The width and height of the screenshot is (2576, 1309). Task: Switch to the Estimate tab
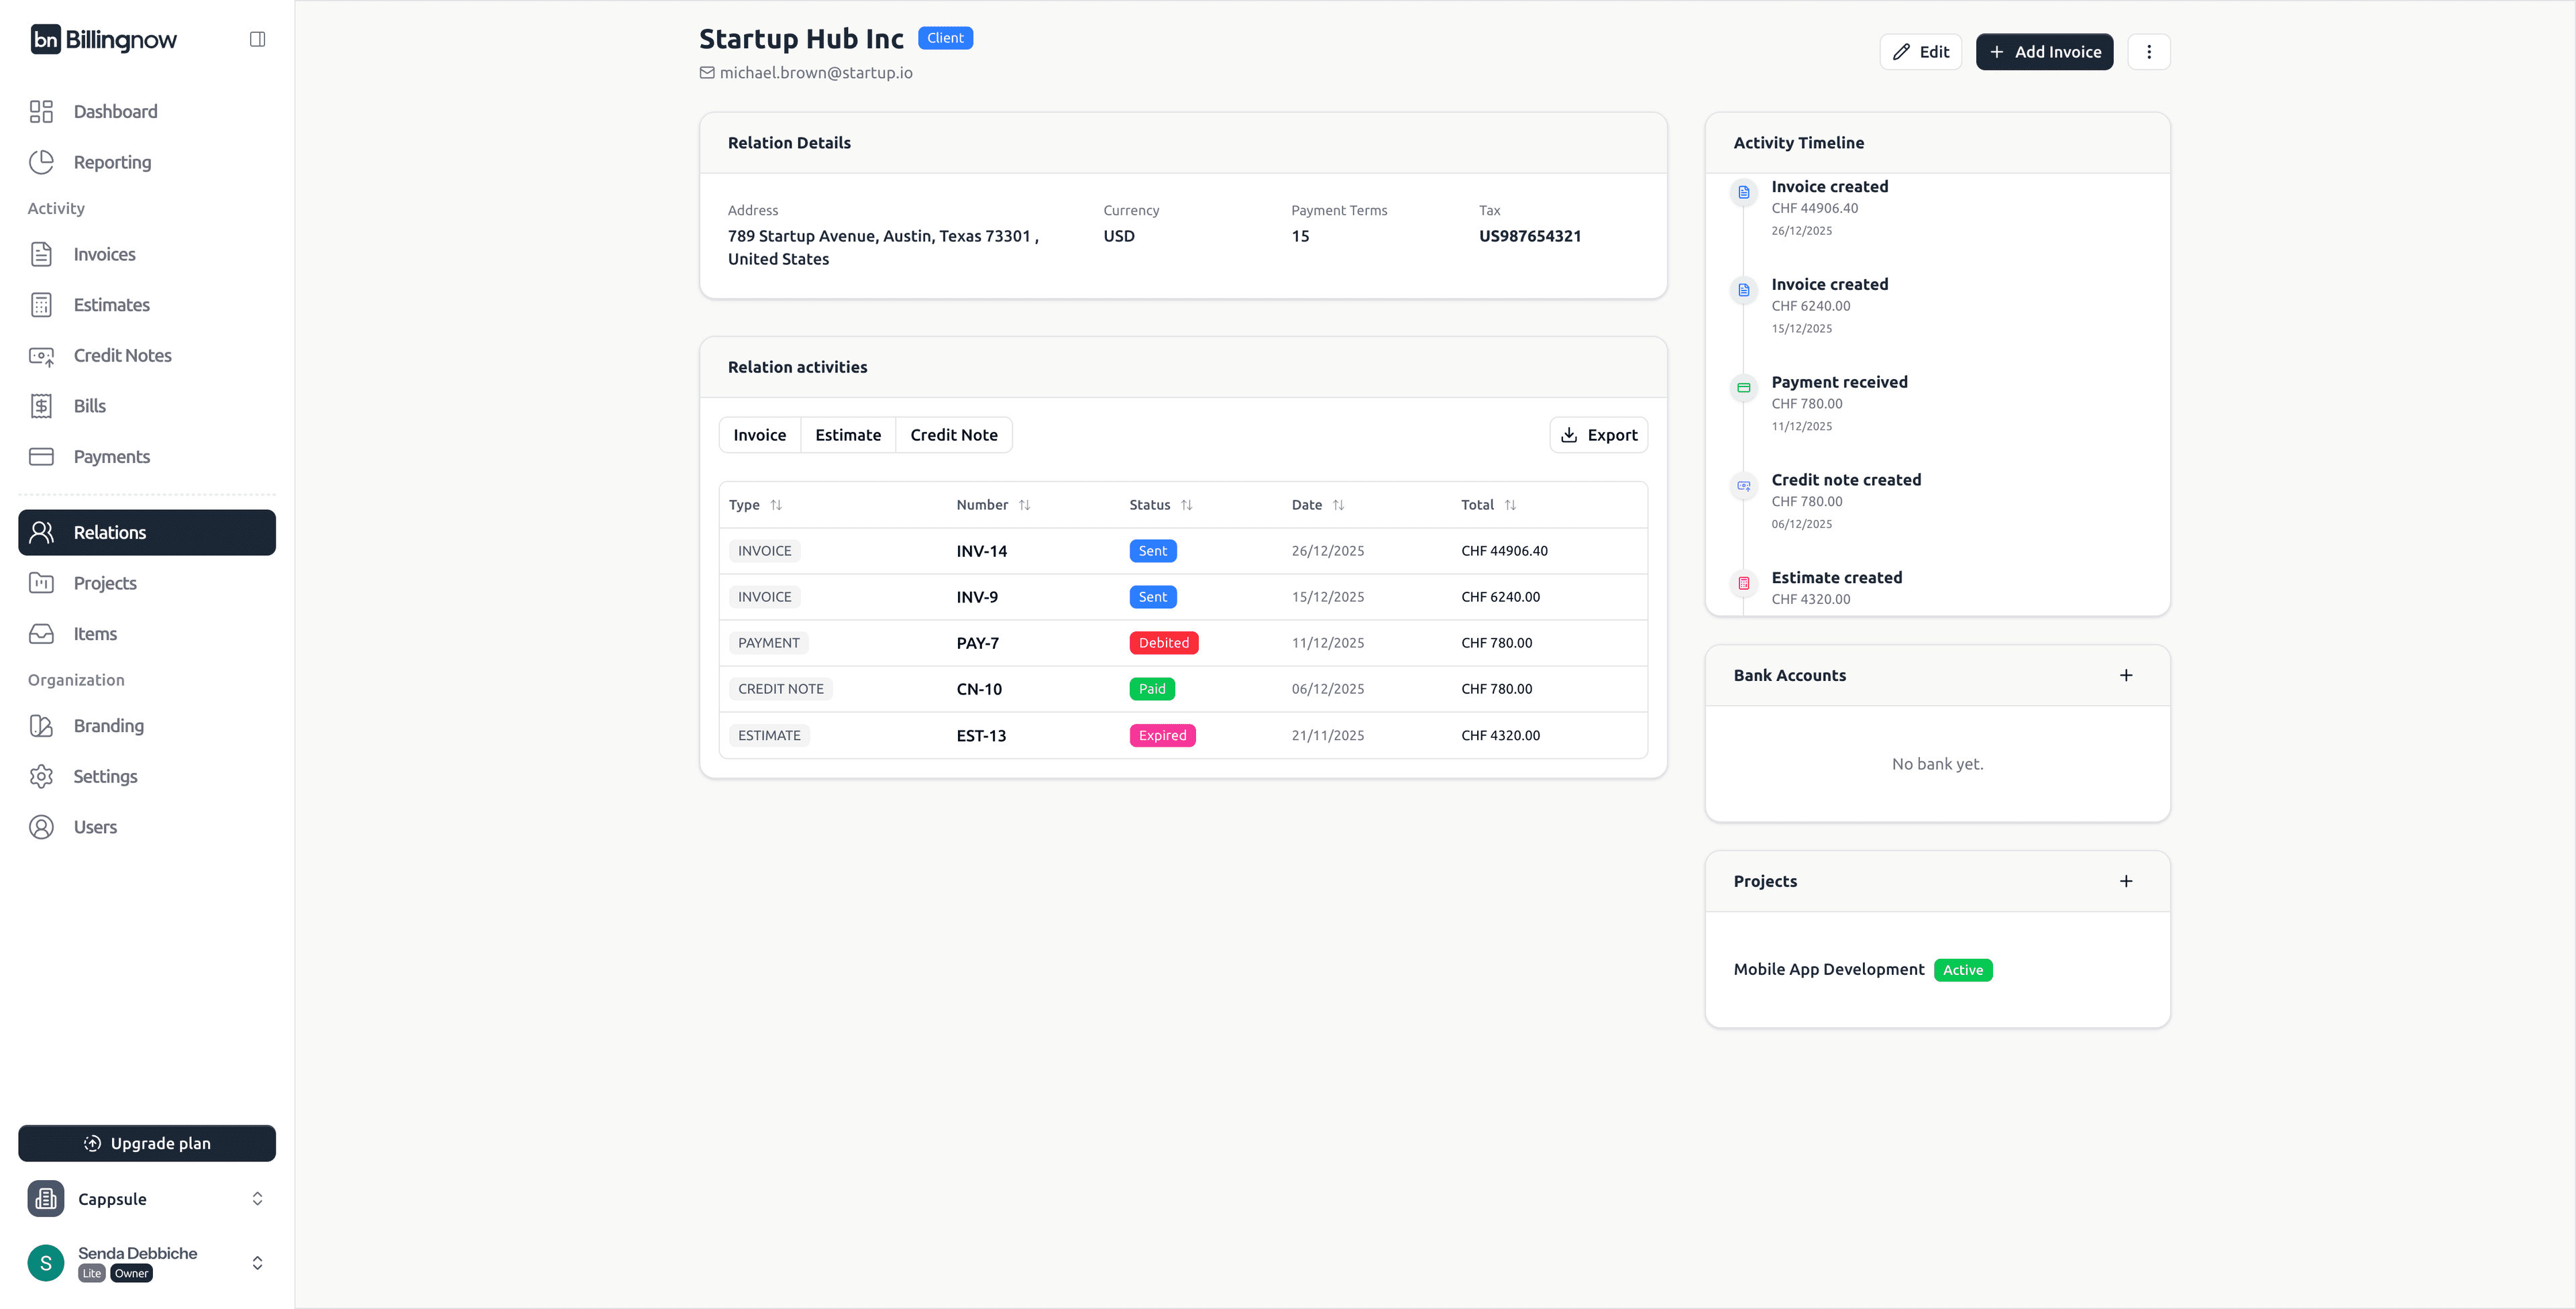coord(847,435)
